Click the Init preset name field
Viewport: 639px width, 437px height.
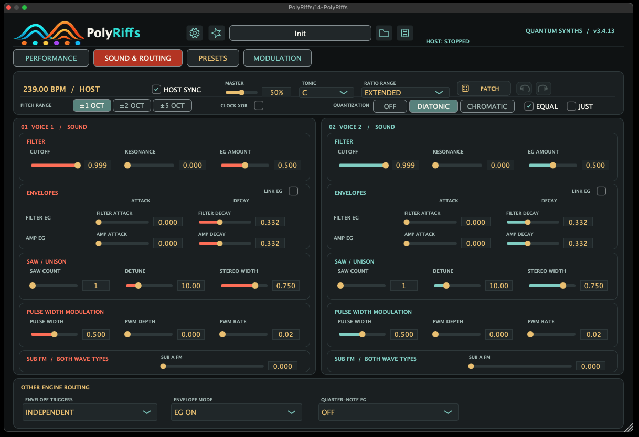pyautogui.click(x=300, y=33)
